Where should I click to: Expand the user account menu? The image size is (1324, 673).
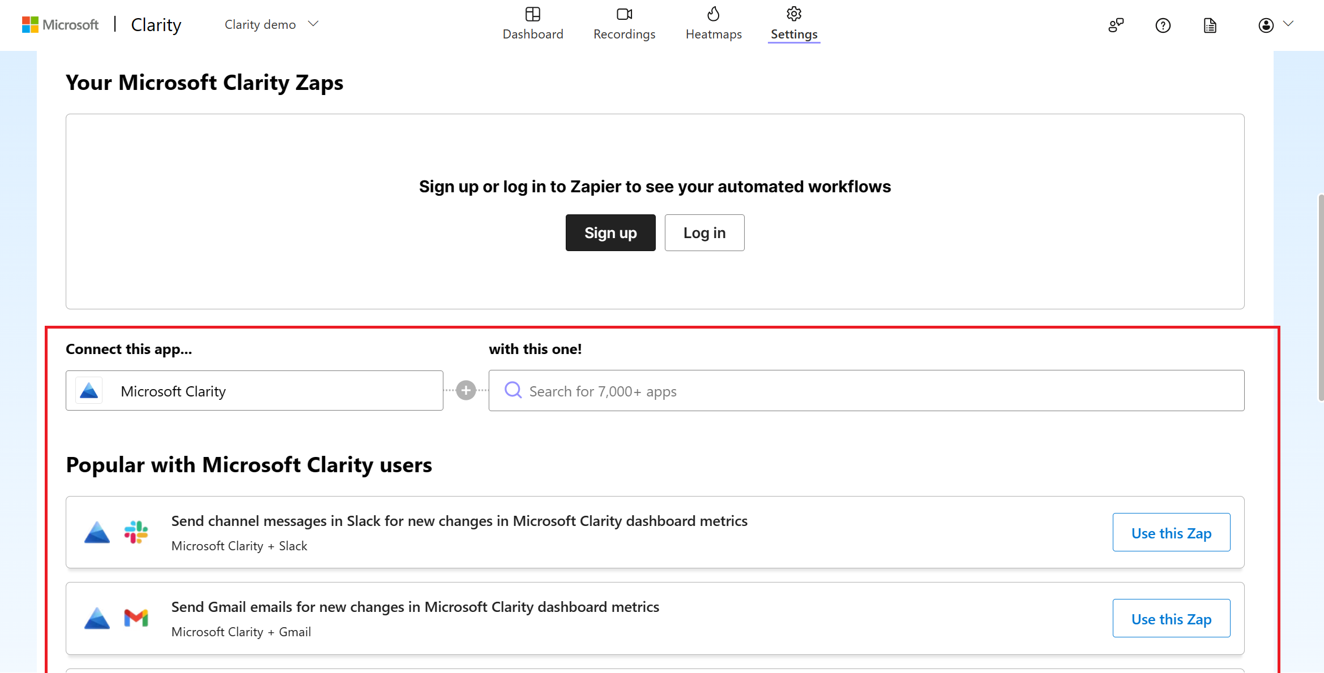pyautogui.click(x=1275, y=24)
